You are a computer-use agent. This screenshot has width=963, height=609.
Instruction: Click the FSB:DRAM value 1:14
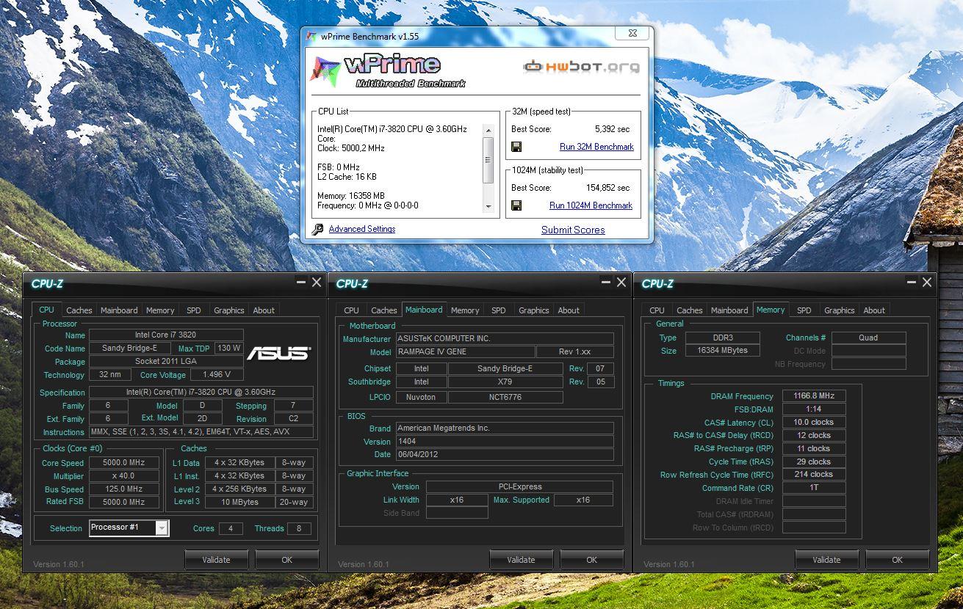click(x=814, y=409)
